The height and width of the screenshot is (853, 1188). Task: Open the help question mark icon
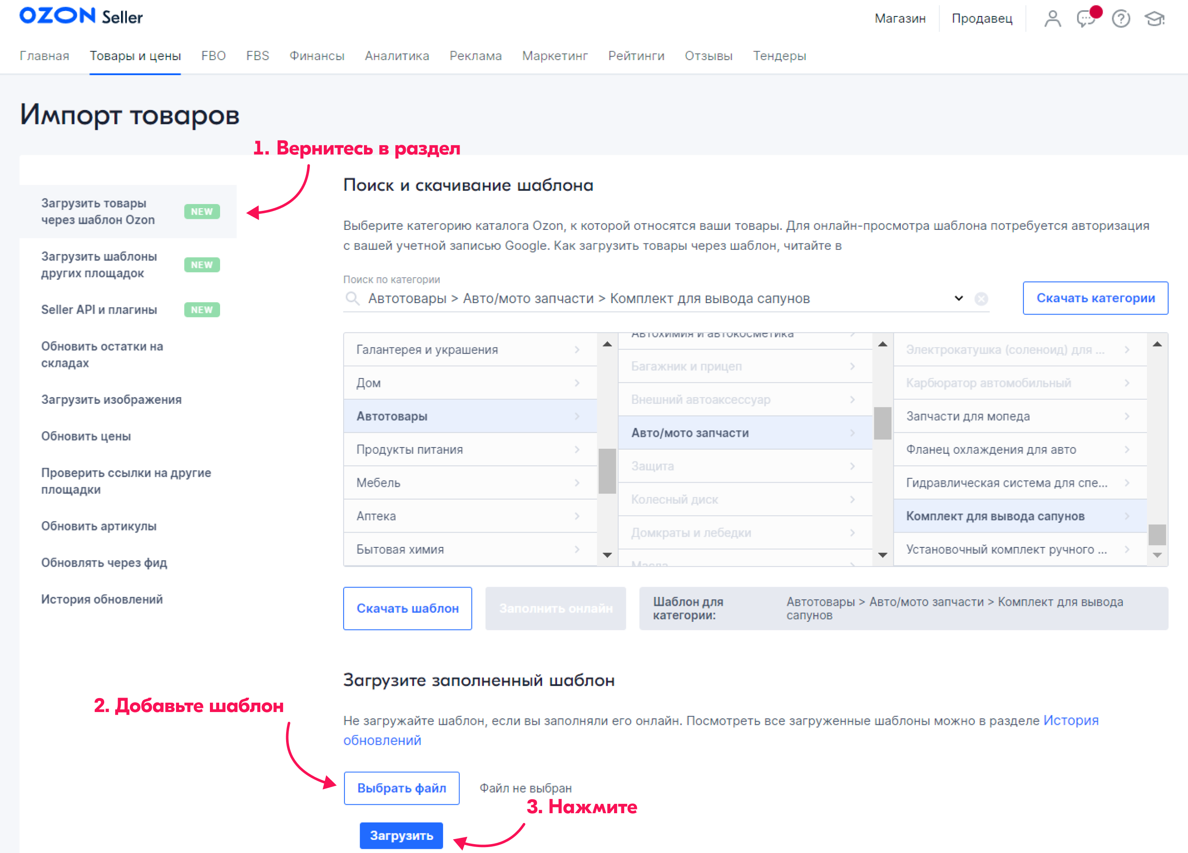click(1120, 19)
